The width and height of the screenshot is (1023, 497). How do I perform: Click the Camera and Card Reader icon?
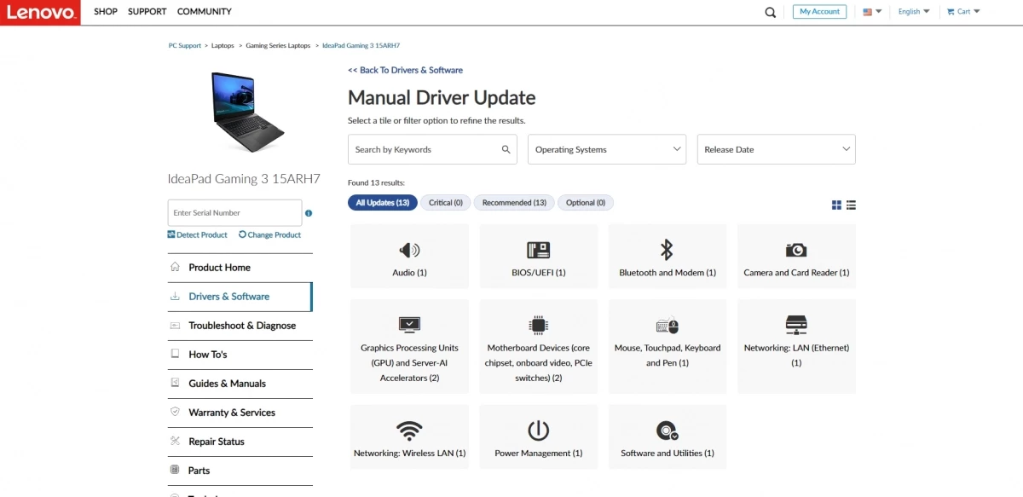pos(796,250)
